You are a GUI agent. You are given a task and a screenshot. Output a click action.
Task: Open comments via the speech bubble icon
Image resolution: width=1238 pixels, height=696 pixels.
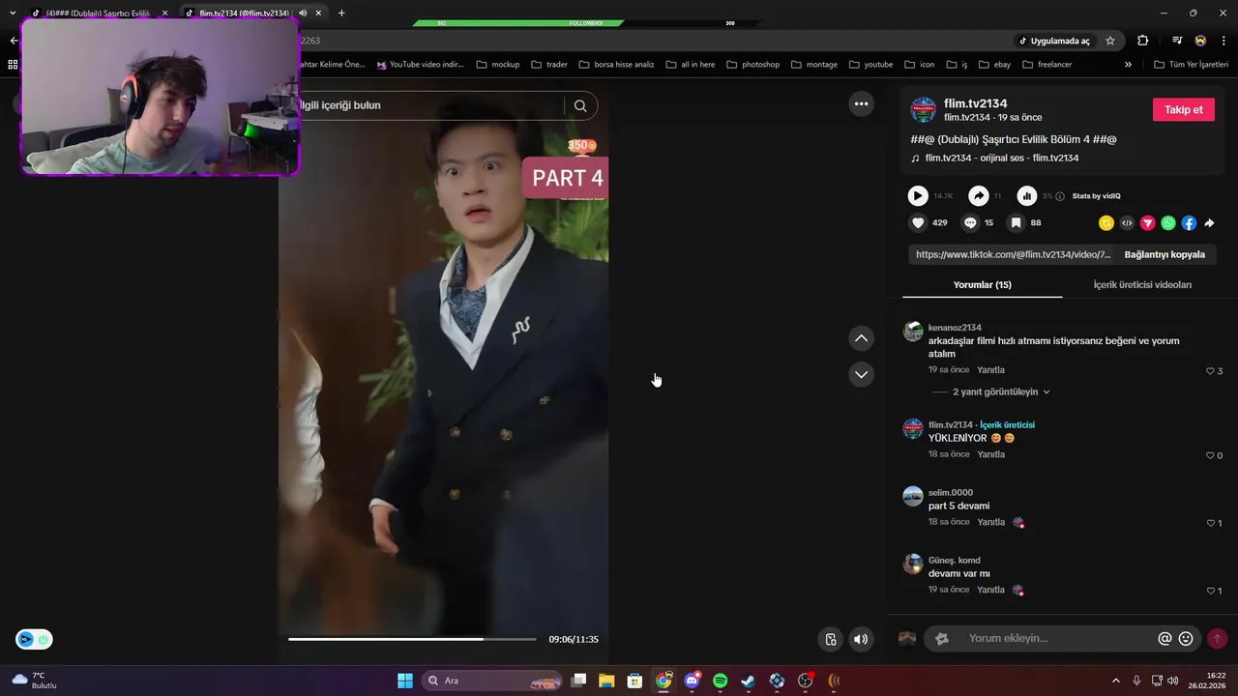[x=970, y=222]
